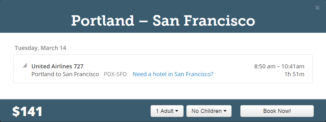The width and height of the screenshot is (326, 122).
Task: Click the caret arrow beside No Children
Action: pos(225,111)
